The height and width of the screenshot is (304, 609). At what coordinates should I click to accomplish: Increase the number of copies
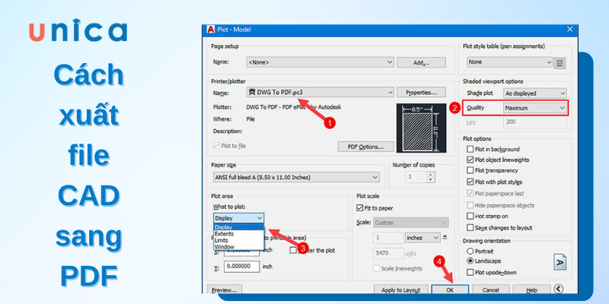430,175
